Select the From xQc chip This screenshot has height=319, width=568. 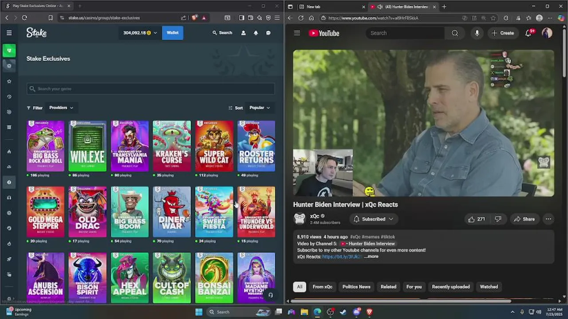coord(322,287)
